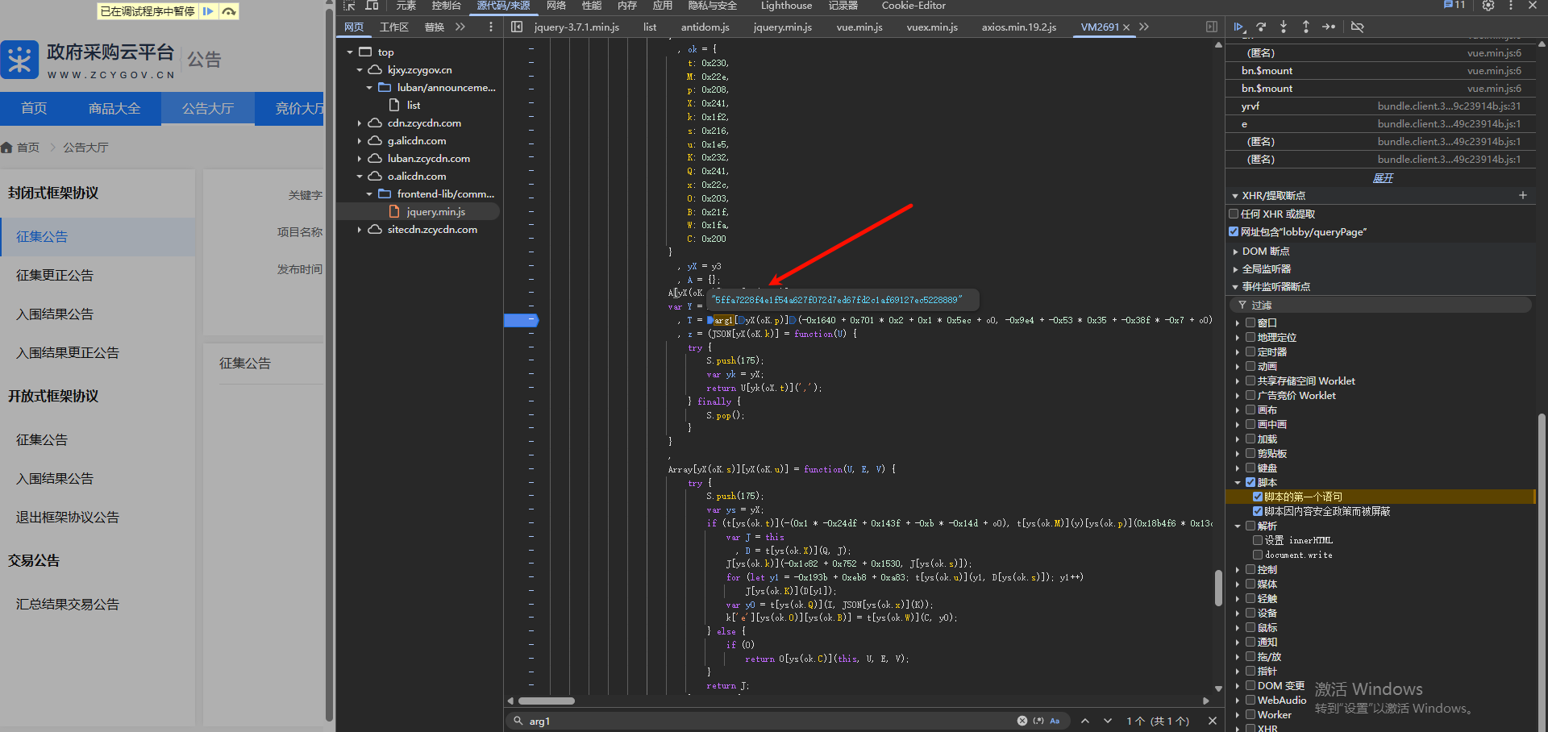
Task: Expand the cdn.zcycdn.com tree node
Action: (360, 123)
